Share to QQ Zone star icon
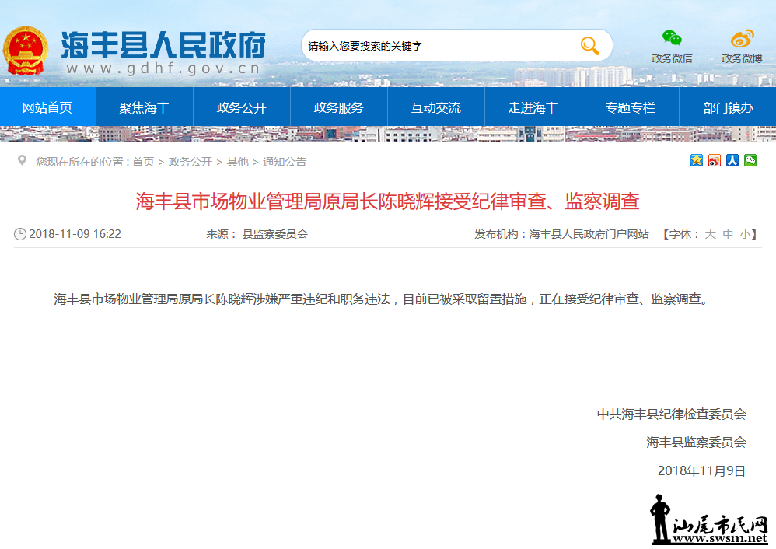Screen dimensions: 776x549 pos(697,160)
